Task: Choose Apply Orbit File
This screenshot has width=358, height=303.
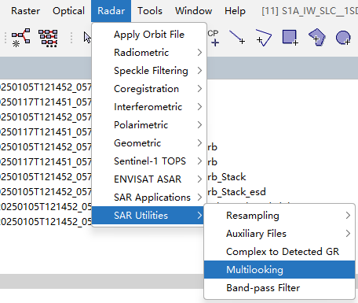Action: pyautogui.click(x=149, y=35)
